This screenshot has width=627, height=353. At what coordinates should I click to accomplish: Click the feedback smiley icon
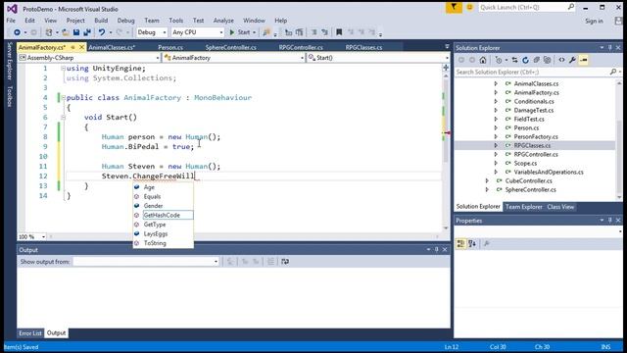tap(470, 7)
